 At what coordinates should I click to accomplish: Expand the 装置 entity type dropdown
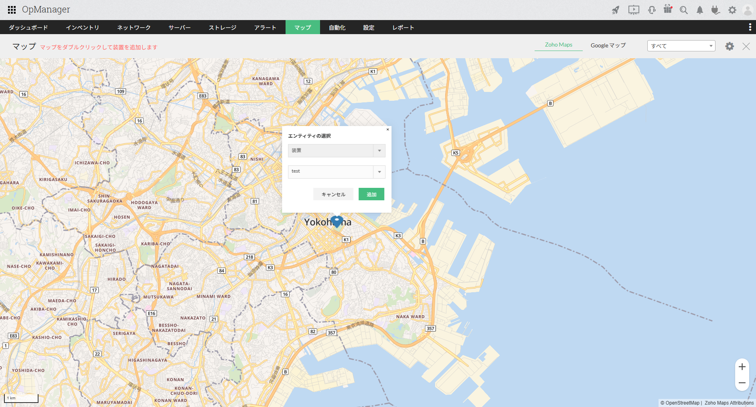[x=337, y=151]
